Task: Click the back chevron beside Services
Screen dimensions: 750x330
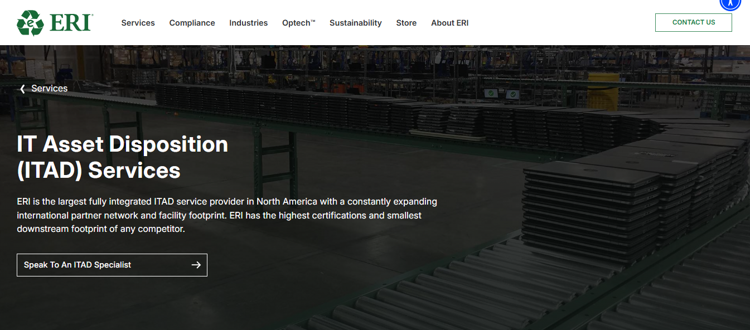Action: [x=22, y=89]
